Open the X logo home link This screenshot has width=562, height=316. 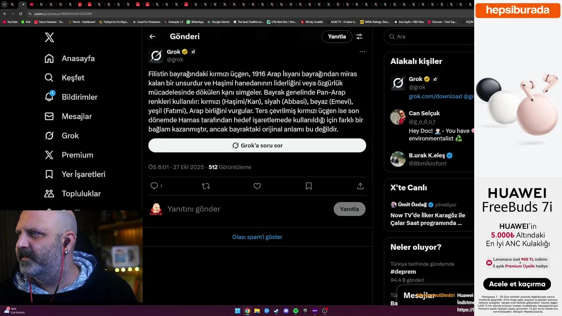(50, 37)
